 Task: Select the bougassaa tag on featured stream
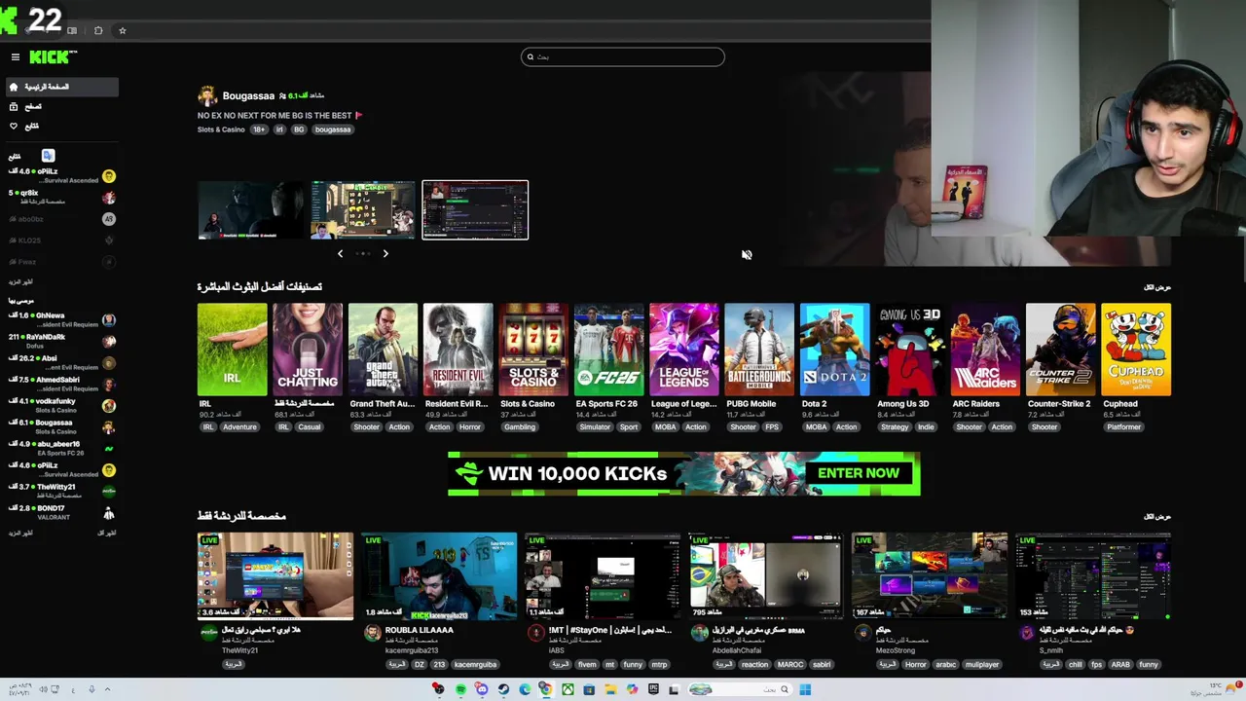tap(333, 129)
